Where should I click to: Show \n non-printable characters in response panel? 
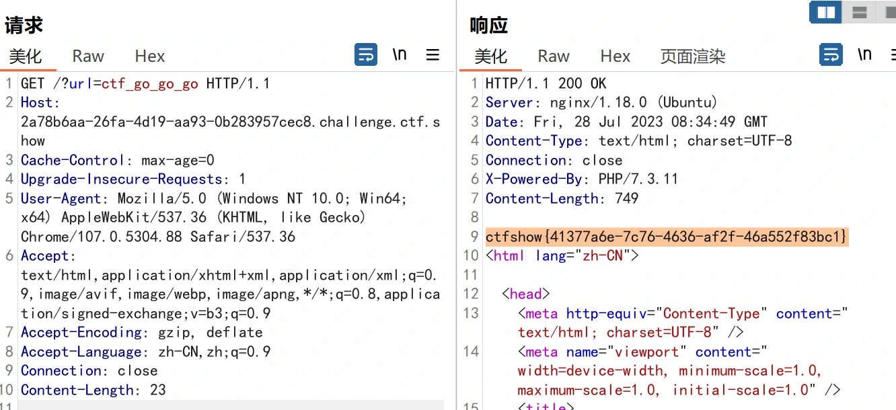click(864, 54)
